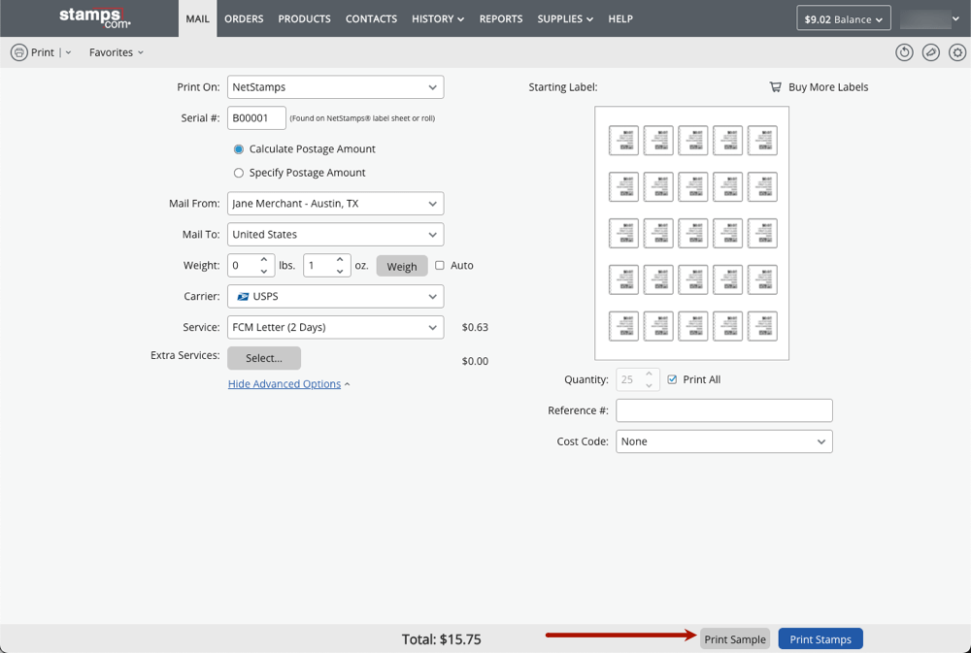Open the account name dropdown
Screen dimensions: 971x653
point(930,18)
